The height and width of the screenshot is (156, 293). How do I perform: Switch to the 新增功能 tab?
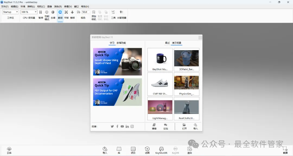(121, 43)
